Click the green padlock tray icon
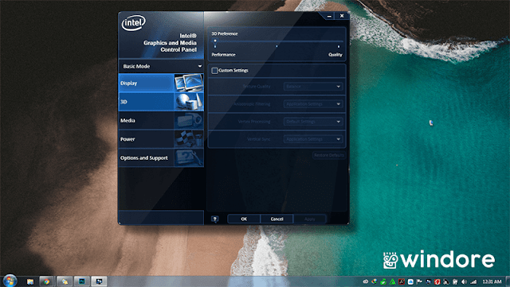The width and height of the screenshot is (510, 287). (383, 281)
